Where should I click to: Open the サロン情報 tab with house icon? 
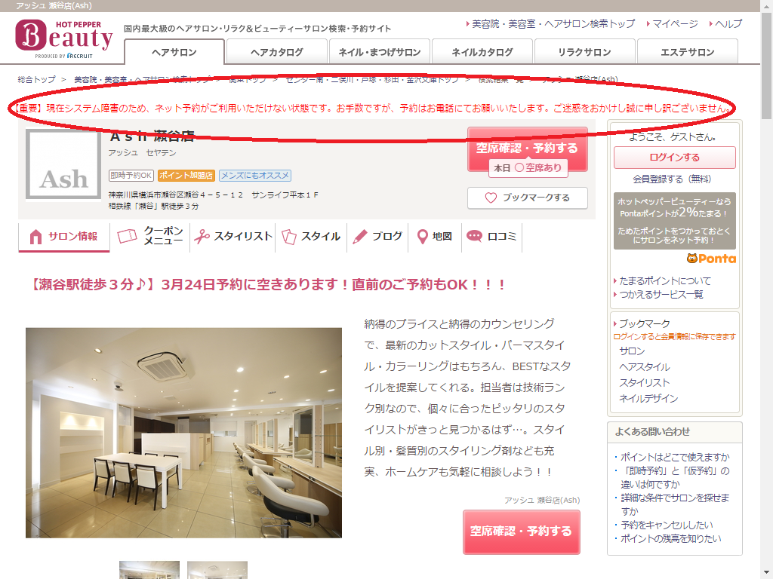pos(63,237)
